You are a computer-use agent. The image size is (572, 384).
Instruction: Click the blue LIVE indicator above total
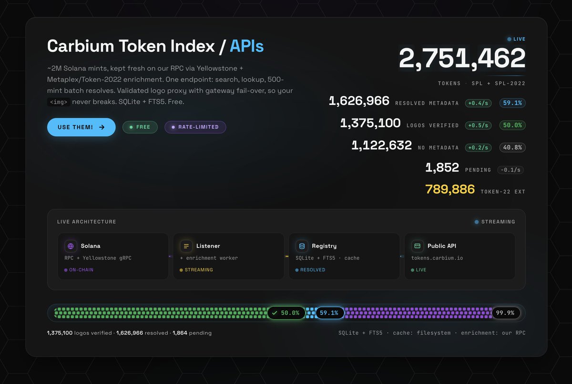point(516,39)
